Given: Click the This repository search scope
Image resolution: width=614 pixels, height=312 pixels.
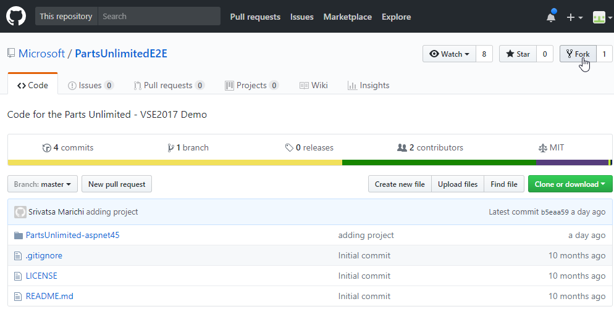Looking at the screenshot, I should (x=66, y=17).
